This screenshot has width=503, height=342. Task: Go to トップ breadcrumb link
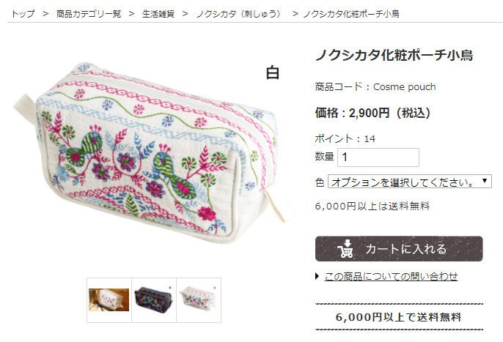tap(23, 14)
